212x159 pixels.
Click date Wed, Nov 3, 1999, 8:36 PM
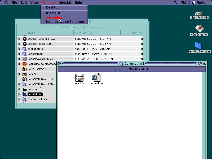click(x=93, y=54)
